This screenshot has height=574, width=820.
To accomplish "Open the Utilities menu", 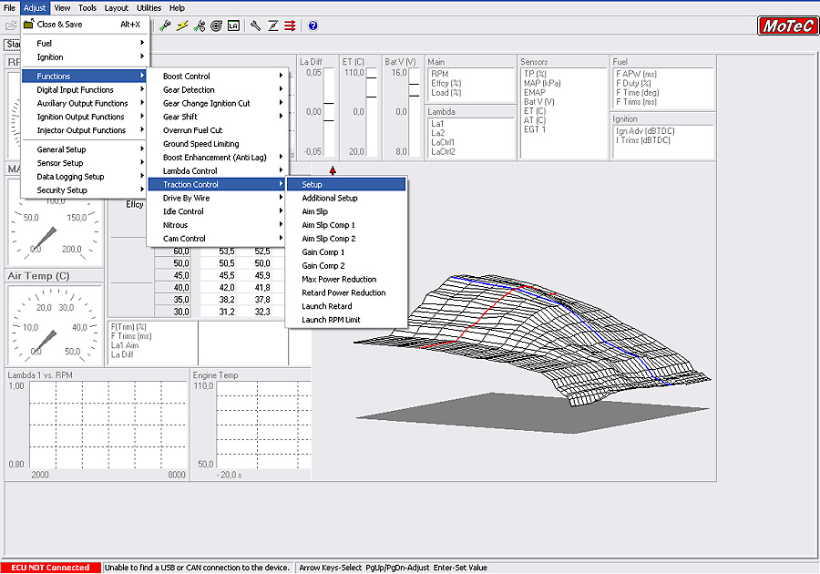I will pos(149,7).
